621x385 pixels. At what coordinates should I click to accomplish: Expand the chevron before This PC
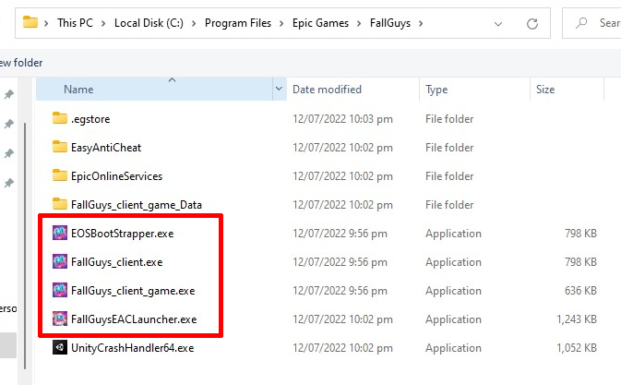46,24
